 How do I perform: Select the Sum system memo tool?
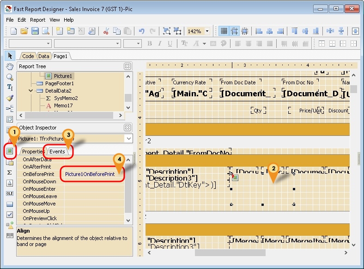click(x=10, y=172)
